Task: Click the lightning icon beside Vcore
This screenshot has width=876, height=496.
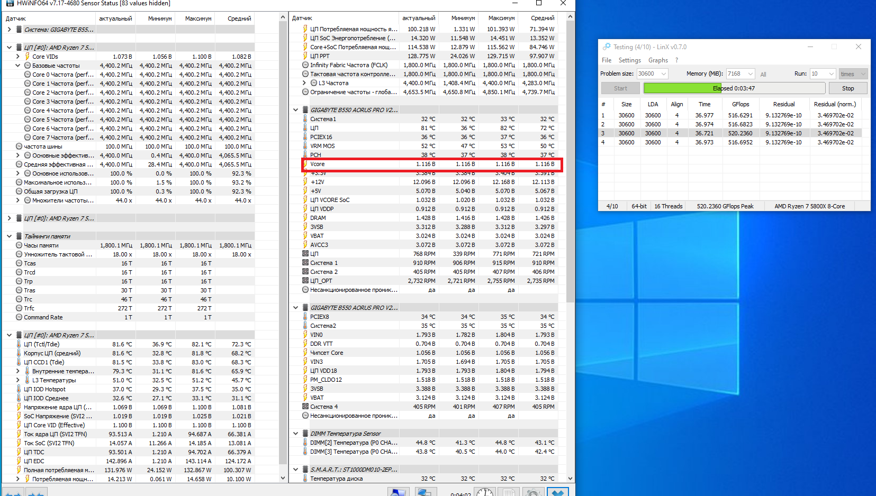Action: coord(305,164)
